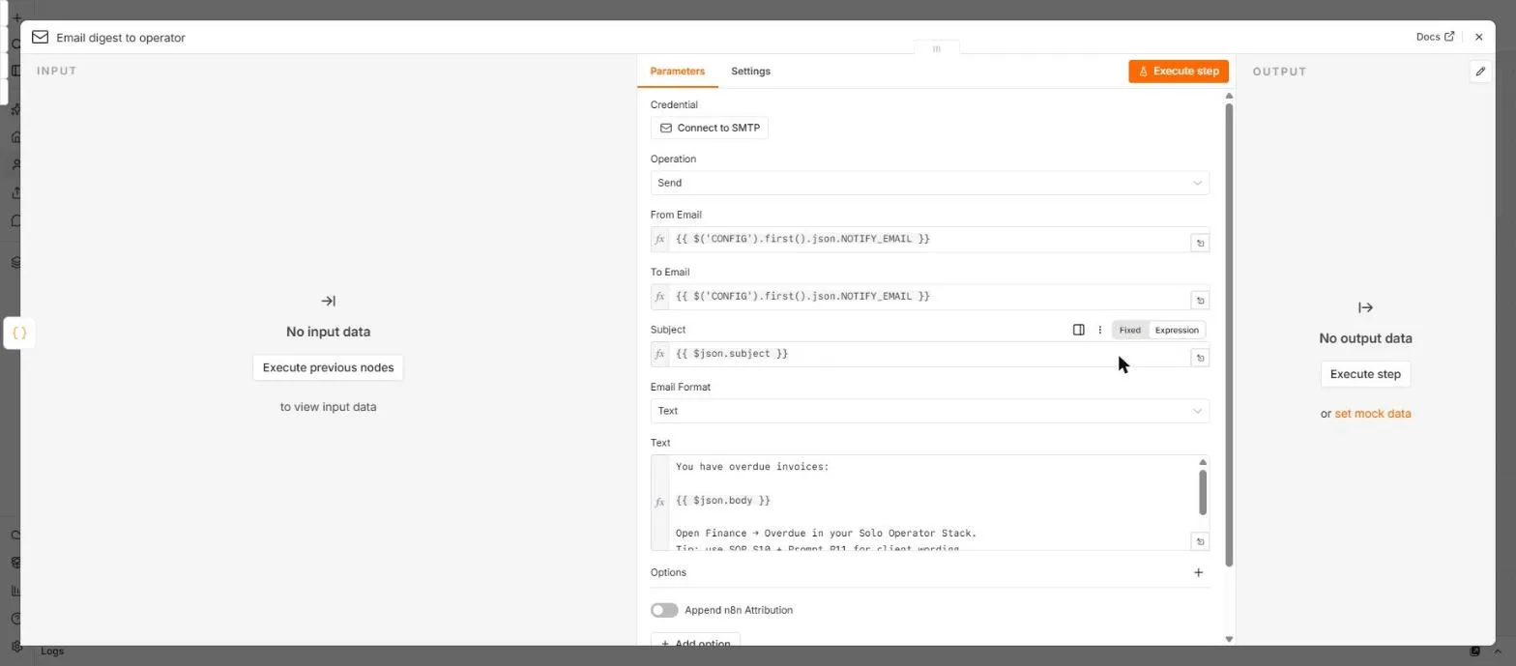The height and width of the screenshot is (666, 1516).
Task: Click the person icon in left sidebar
Action: 15,164
